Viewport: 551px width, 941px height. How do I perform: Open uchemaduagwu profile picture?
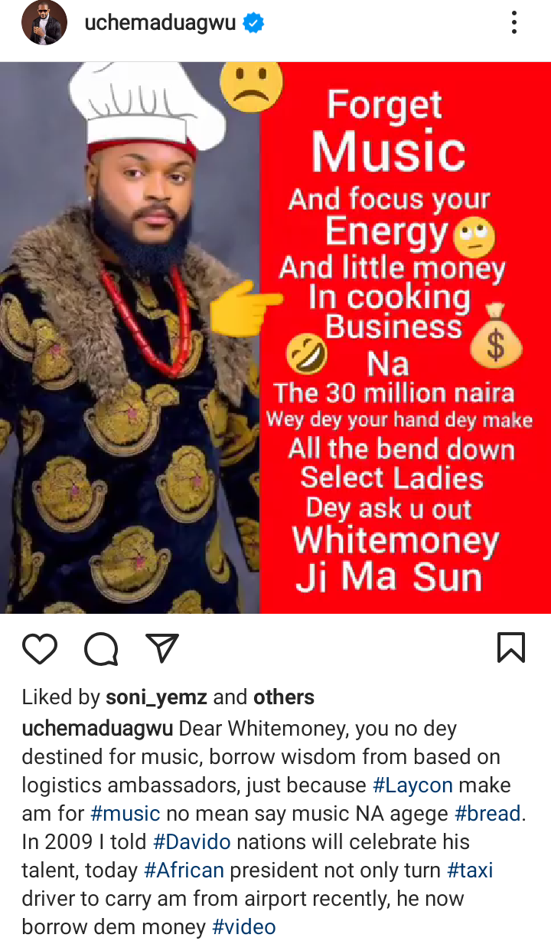click(x=43, y=24)
